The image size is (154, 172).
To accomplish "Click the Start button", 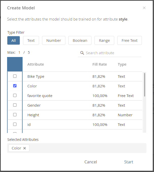I will pyautogui.click(x=129, y=162).
